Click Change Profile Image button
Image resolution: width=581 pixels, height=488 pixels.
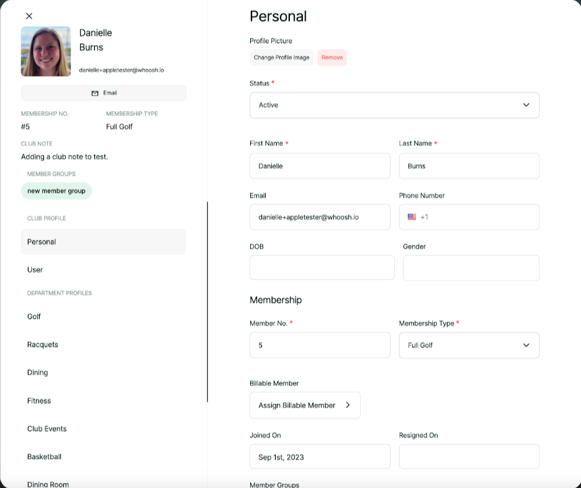pos(281,58)
